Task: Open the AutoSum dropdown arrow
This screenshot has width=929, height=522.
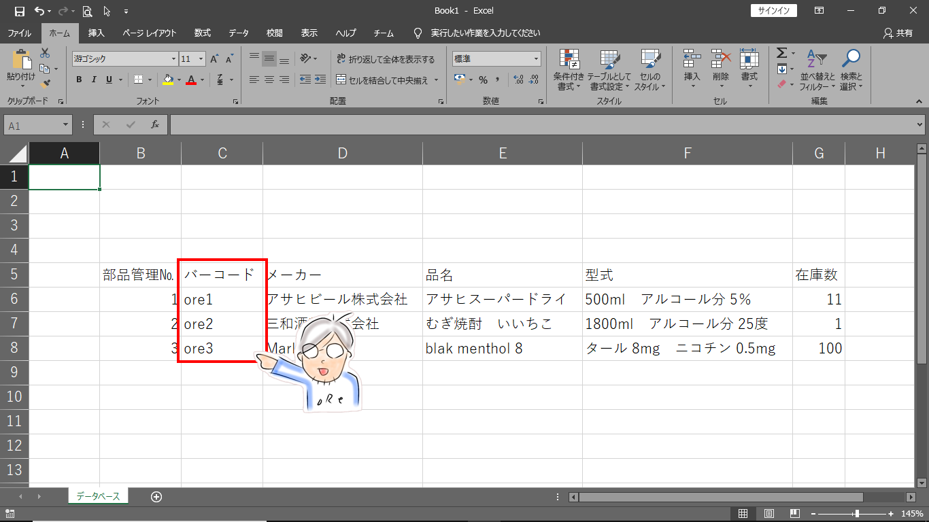Action: click(793, 53)
